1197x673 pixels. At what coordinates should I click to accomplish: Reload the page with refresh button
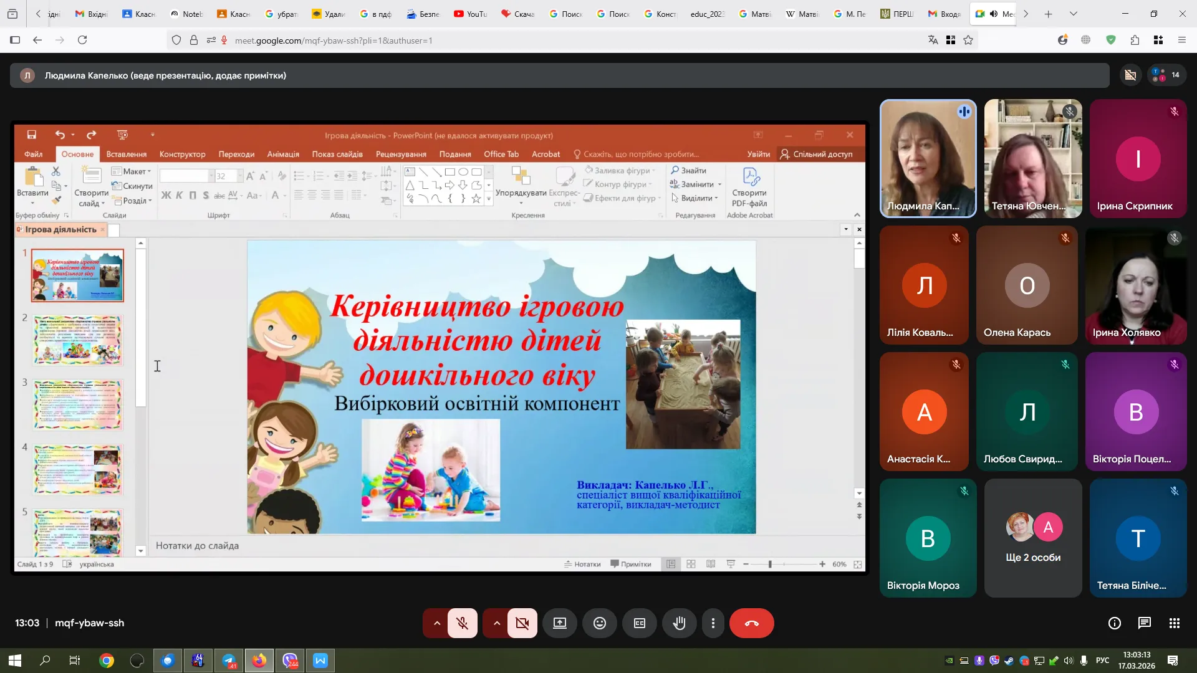(x=82, y=41)
